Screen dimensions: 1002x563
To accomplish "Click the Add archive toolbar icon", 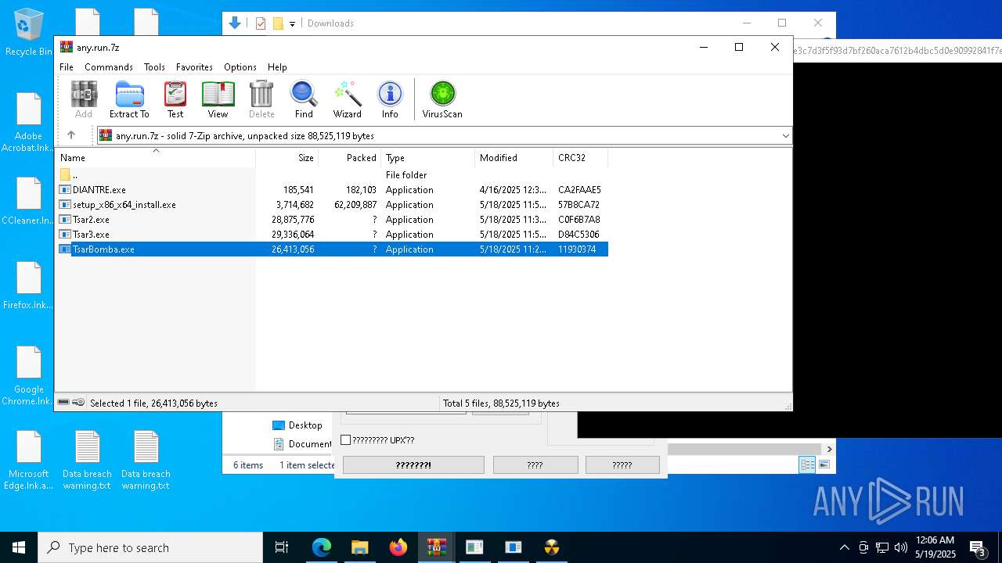I will pyautogui.click(x=84, y=99).
